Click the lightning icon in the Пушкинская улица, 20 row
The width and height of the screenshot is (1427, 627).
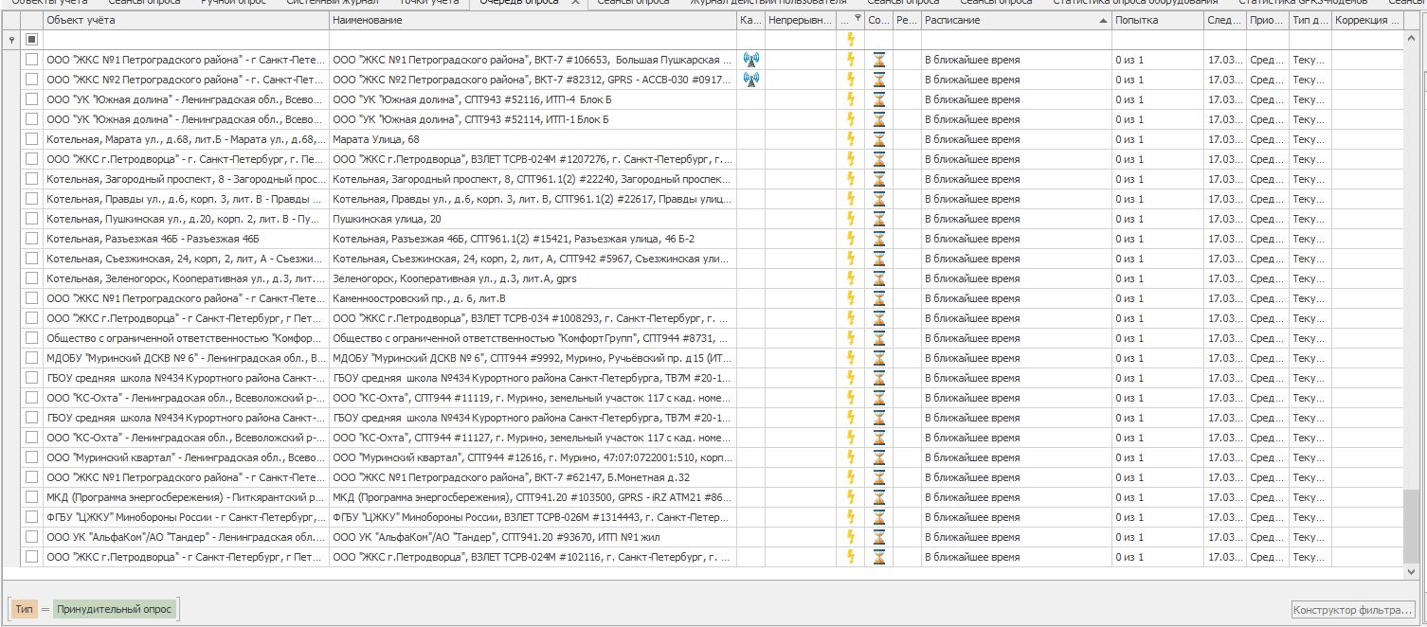click(x=850, y=219)
